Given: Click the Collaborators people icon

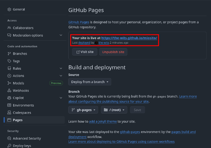Looking at the screenshot, I should [9, 28].
